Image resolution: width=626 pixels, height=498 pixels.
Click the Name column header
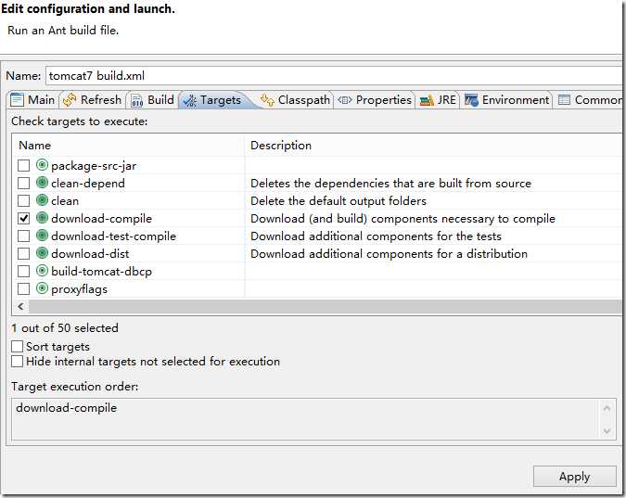(x=129, y=146)
